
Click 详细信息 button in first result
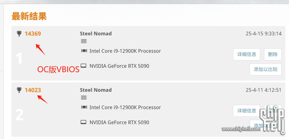point(247,54)
